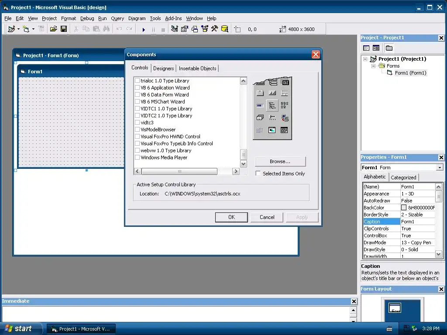
Task: Click the form thumbnail in Form Layout
Action: [395, 308]
